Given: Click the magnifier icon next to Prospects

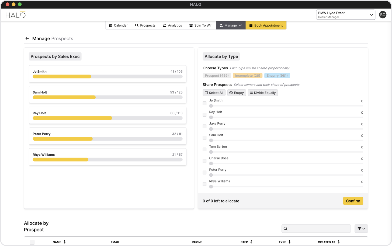Looking at the screenshot, I should click(137, 25).
